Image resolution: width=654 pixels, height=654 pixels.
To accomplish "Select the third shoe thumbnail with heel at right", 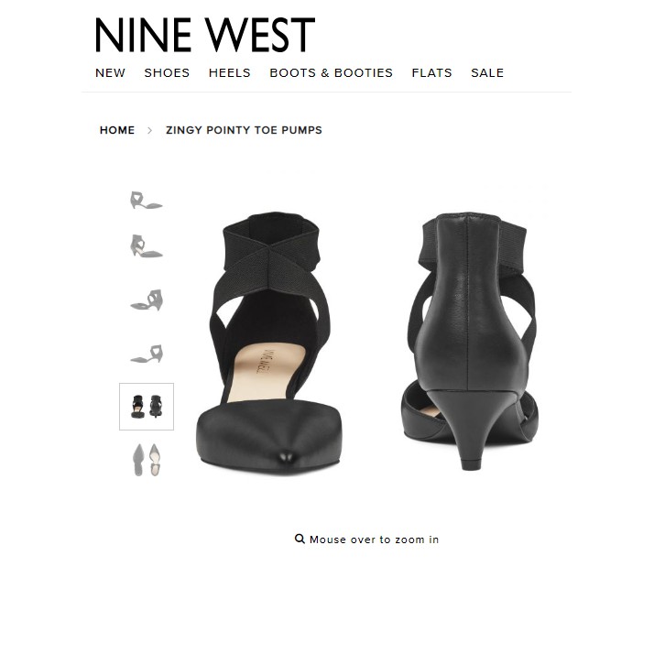I will pyautogui.click(x=147, y=300).
